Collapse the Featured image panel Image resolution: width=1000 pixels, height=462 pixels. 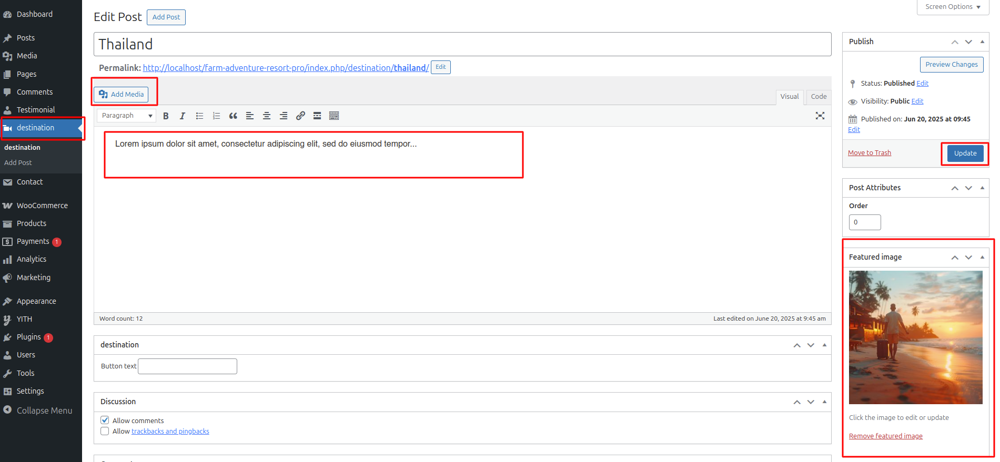pyautogui.click(x=982, y=257)
